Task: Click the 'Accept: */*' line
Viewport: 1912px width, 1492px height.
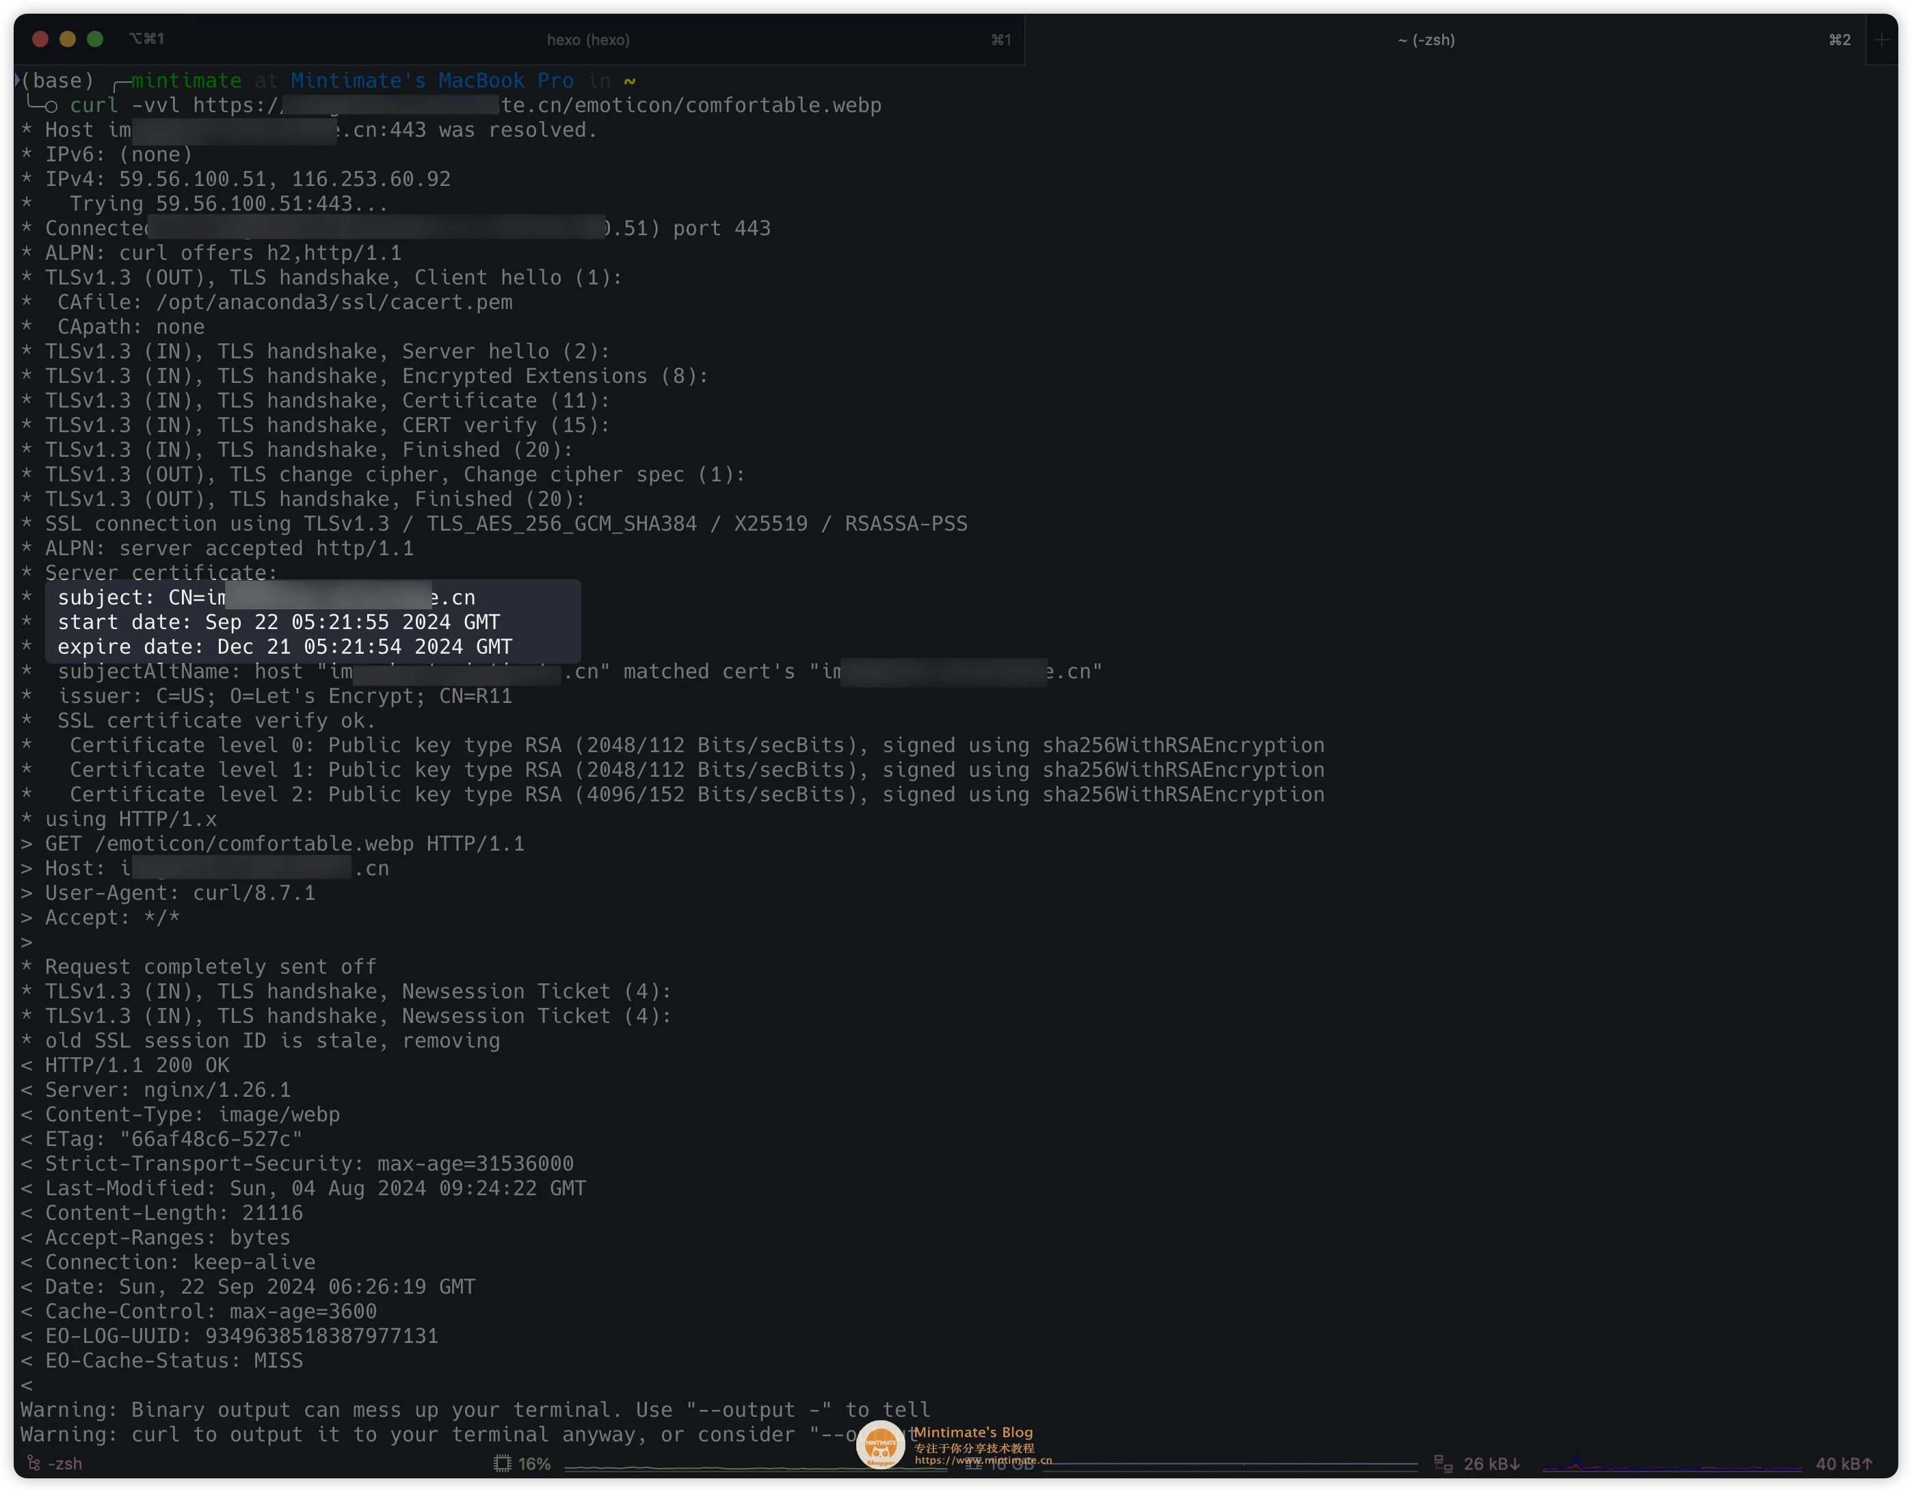Action: [x=101, y=918]
